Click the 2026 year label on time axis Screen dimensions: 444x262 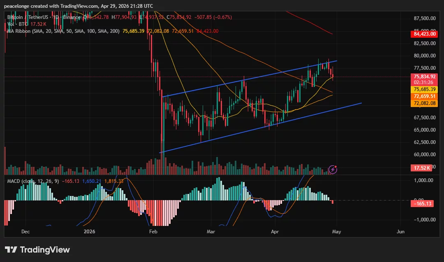click(90, 232)
